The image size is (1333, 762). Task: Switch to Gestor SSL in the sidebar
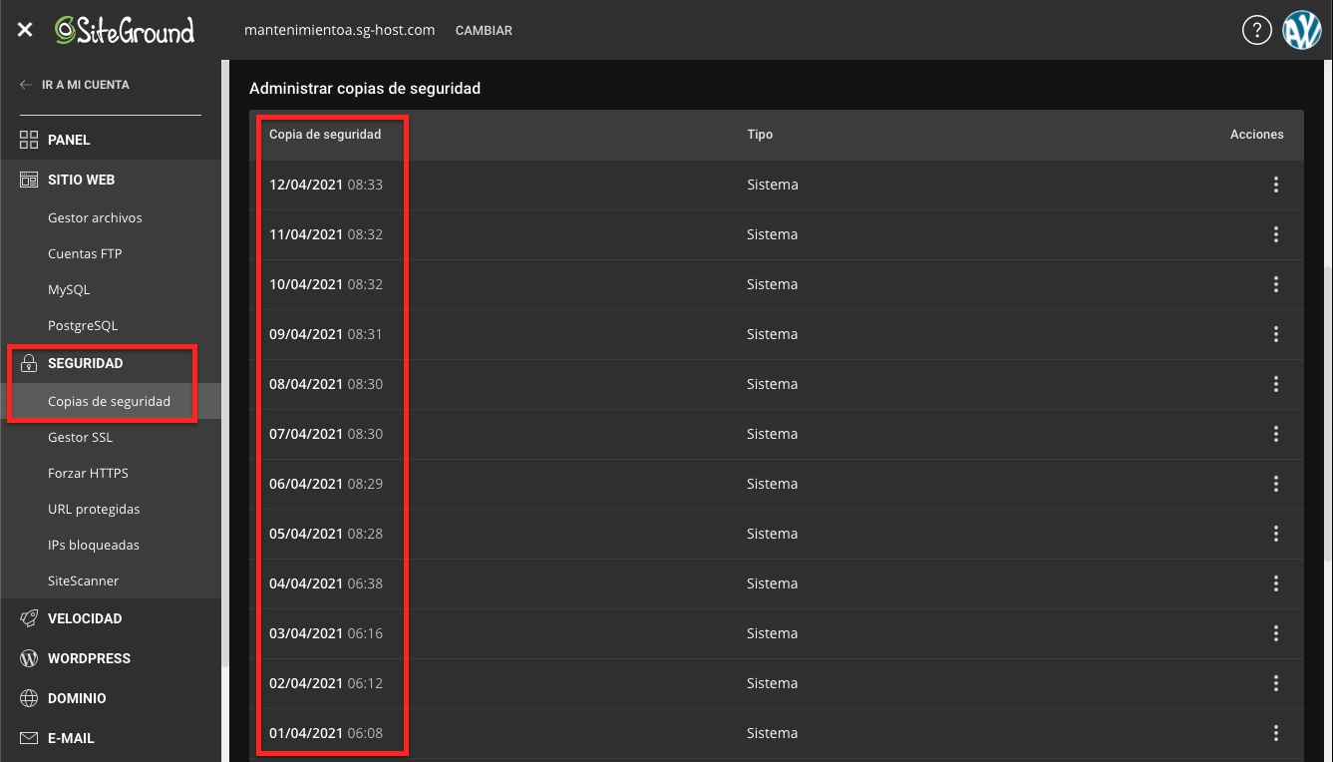(x=80, y=437)
